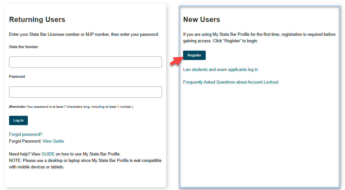Image resolution: width=345 pixels, height=190 pixels.
Task: Click into the Password input field
Action: (x=85, y=92)
